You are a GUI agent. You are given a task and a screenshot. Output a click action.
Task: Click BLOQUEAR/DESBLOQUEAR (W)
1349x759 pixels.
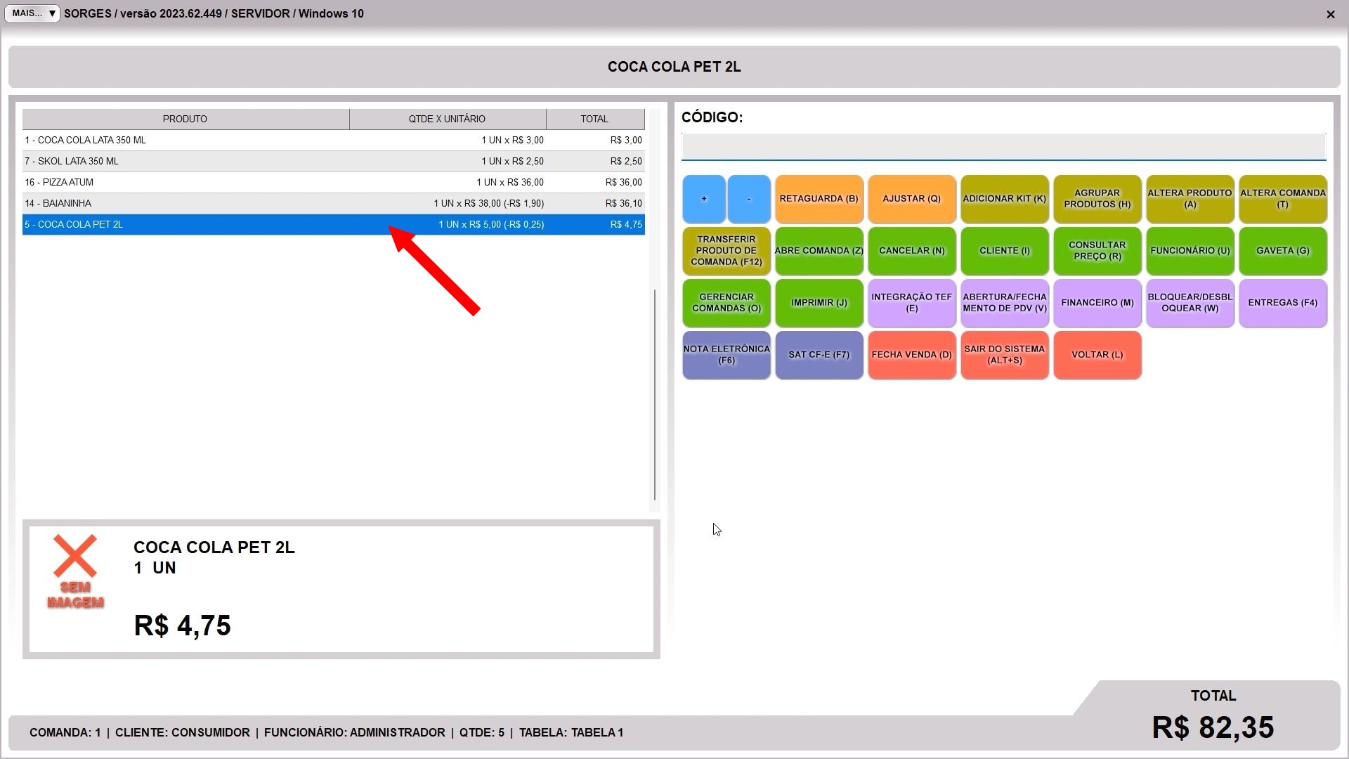pyautogui.click(x=1190, y=303)
